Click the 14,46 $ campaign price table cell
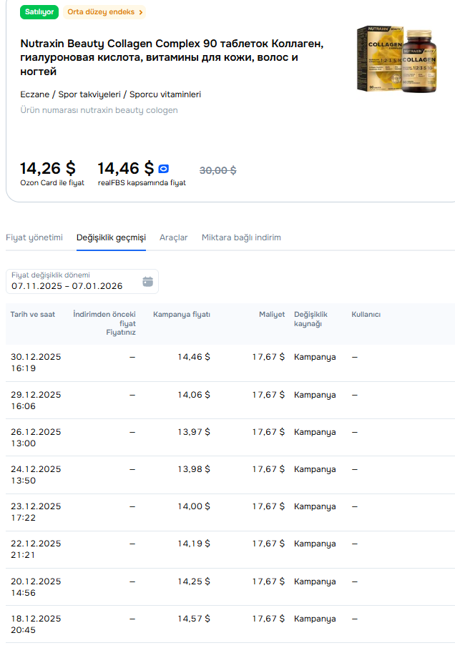Image resolution: width=455 pixels, height=648 pixels. [x=194, y=357]
